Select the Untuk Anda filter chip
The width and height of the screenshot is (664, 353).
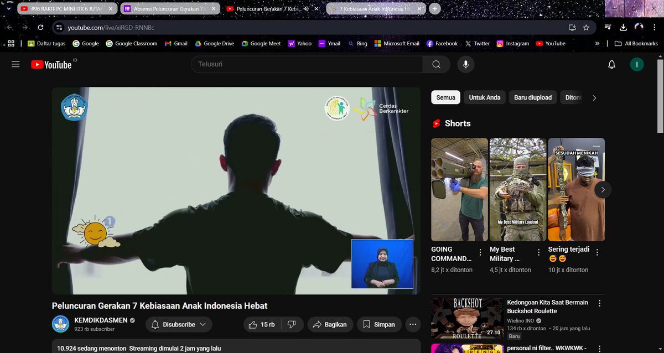(x=485, y=97)
